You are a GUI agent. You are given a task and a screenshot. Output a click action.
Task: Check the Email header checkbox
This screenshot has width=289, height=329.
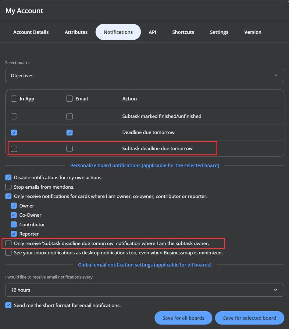(70, 99)
